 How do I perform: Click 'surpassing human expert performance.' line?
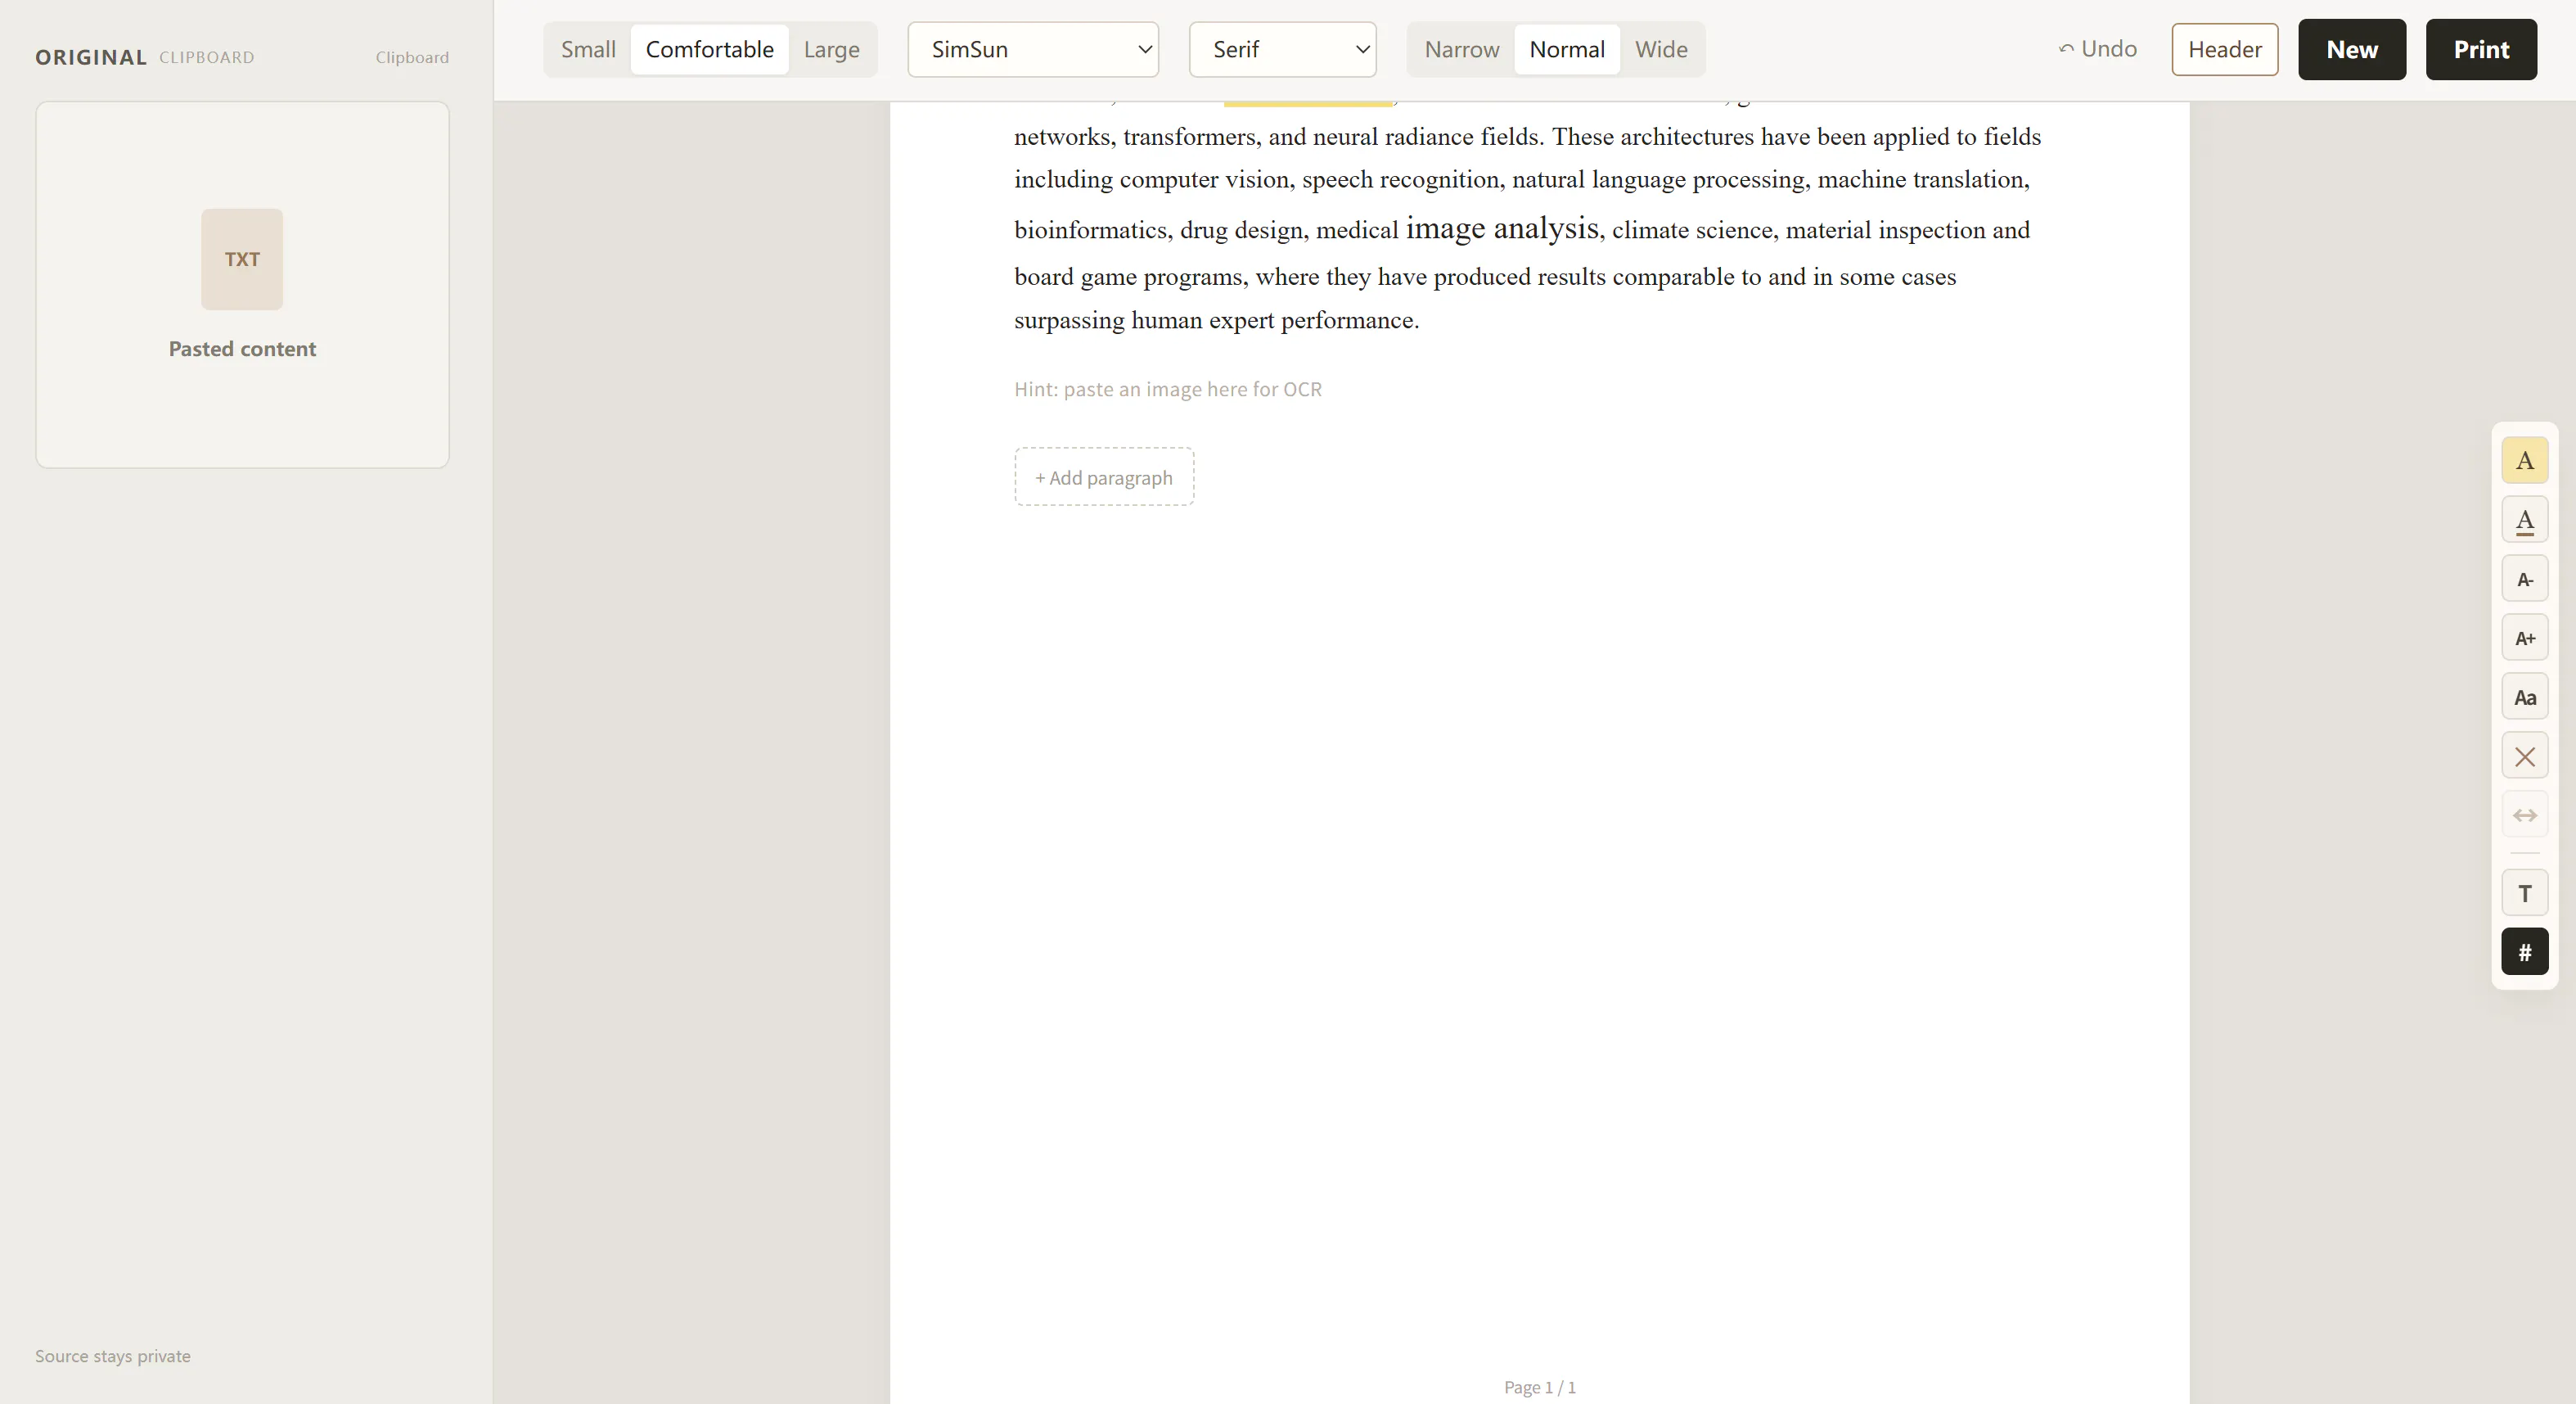1216,320
